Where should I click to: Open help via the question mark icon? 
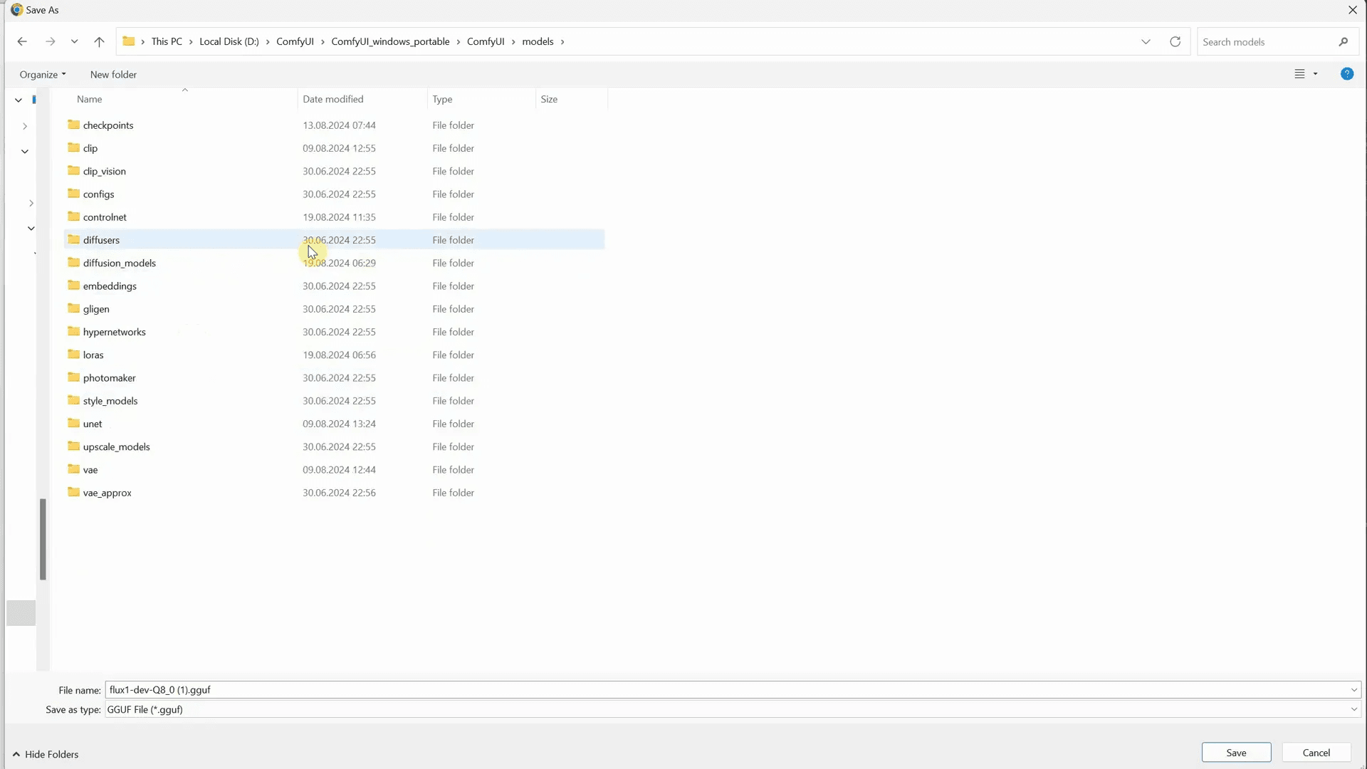pyautogui.click(x=1347, y=73)
